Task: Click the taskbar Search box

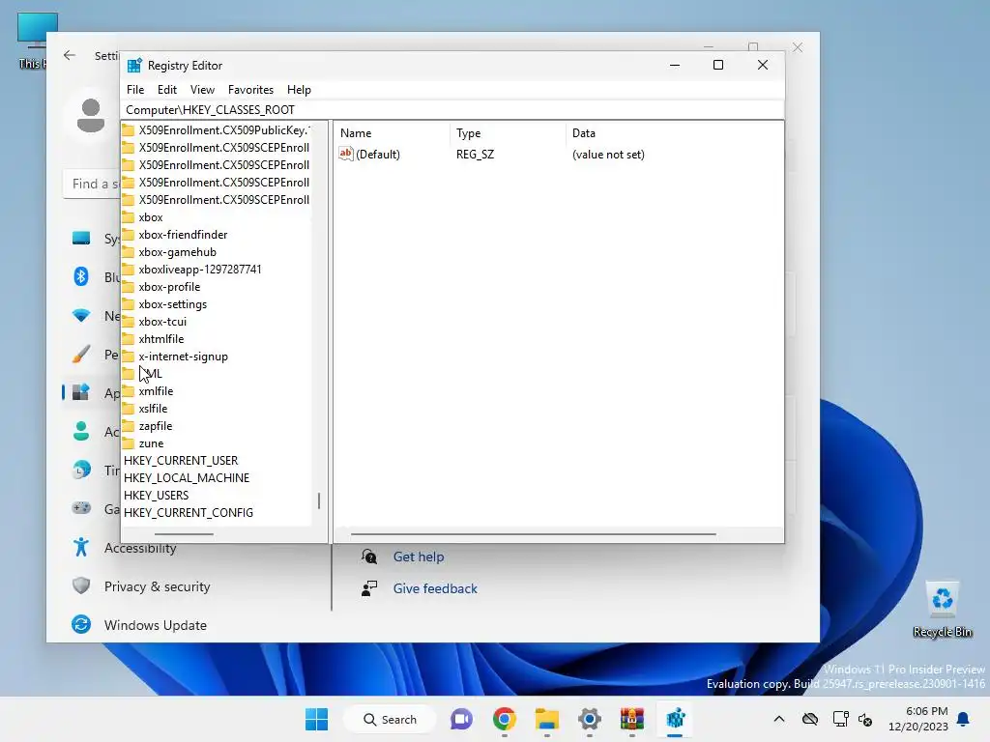Action: click(x=390, y=719)
